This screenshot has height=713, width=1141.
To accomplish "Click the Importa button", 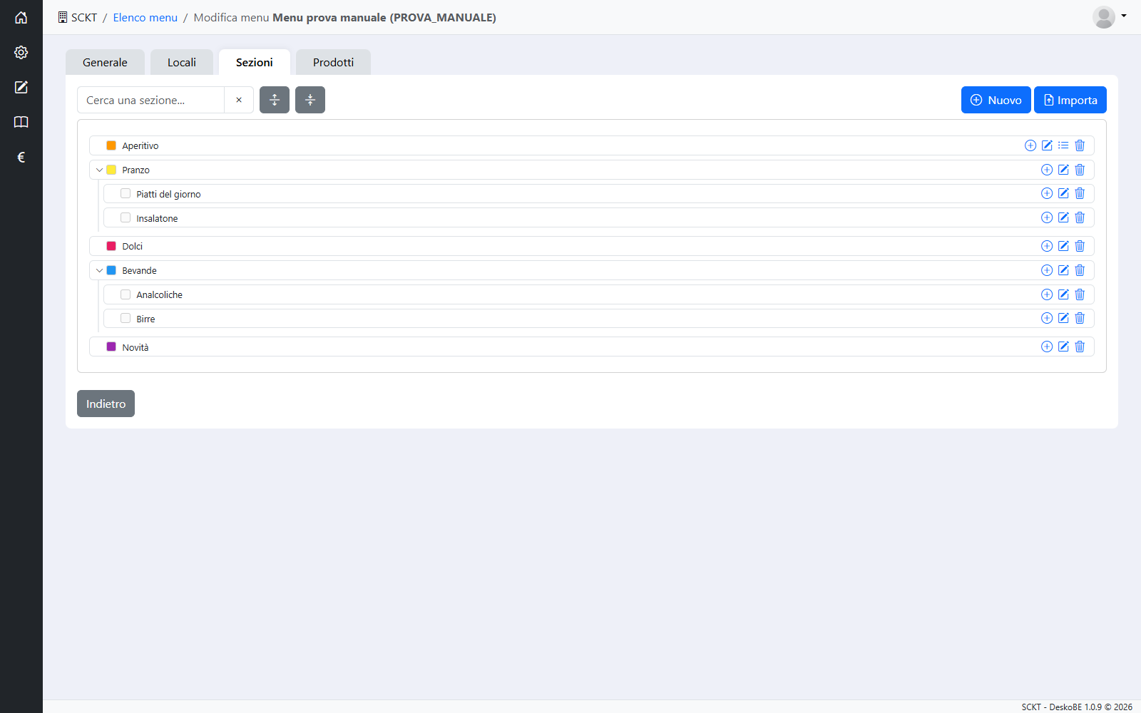I will coord(1070,100).
